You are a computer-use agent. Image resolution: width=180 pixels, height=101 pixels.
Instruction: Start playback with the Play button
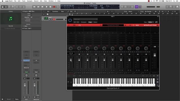click(x=46, y=7)
